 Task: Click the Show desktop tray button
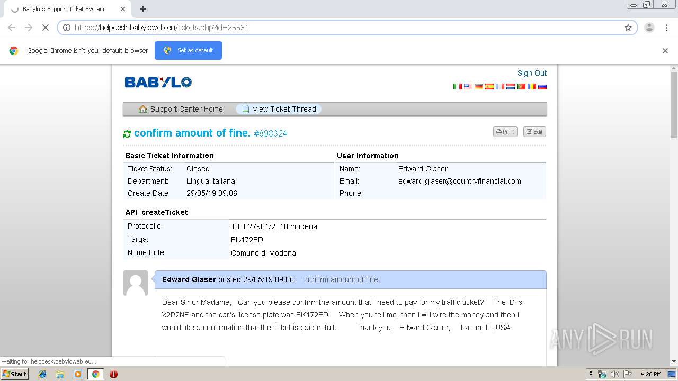(x=672, y=374)
